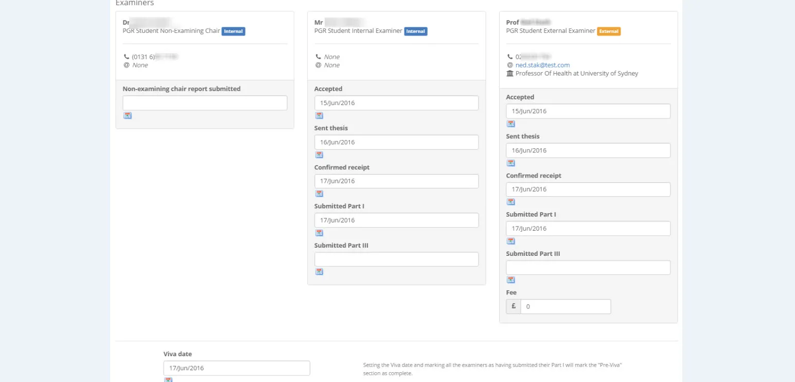This screenshot has width=795, height=382.
Task: Open calendar for internal examiner Accepted date
Action: coord(319,116)
